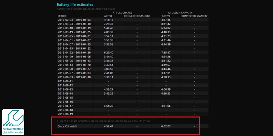273x136 pixels.
Task: Click the period "2019-06-03 - 2019-06-10"
Action: click(x=74, y=77)
